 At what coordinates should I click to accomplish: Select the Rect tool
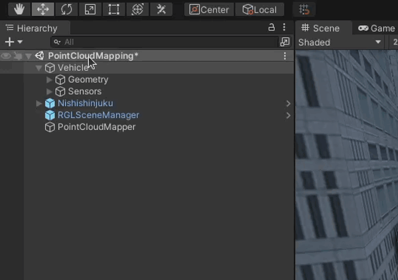(x=113, y=9)
